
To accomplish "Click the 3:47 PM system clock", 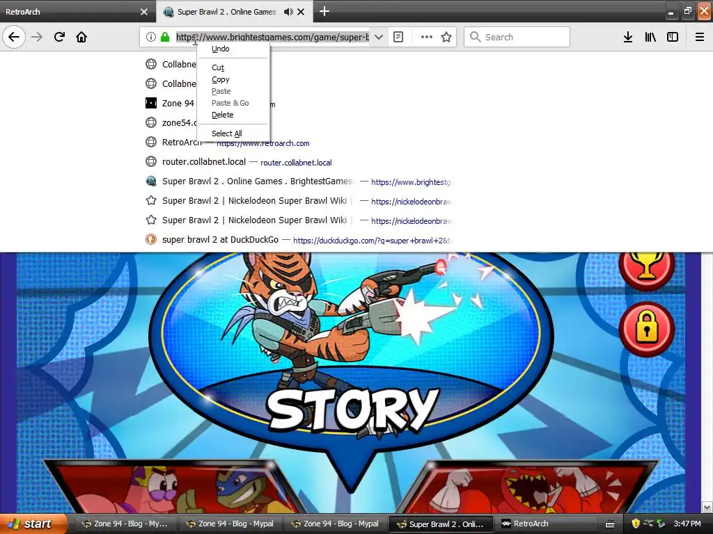I will pos(687,524).
